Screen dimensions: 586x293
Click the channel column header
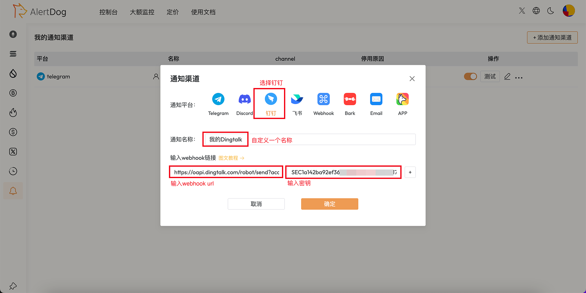285,59
